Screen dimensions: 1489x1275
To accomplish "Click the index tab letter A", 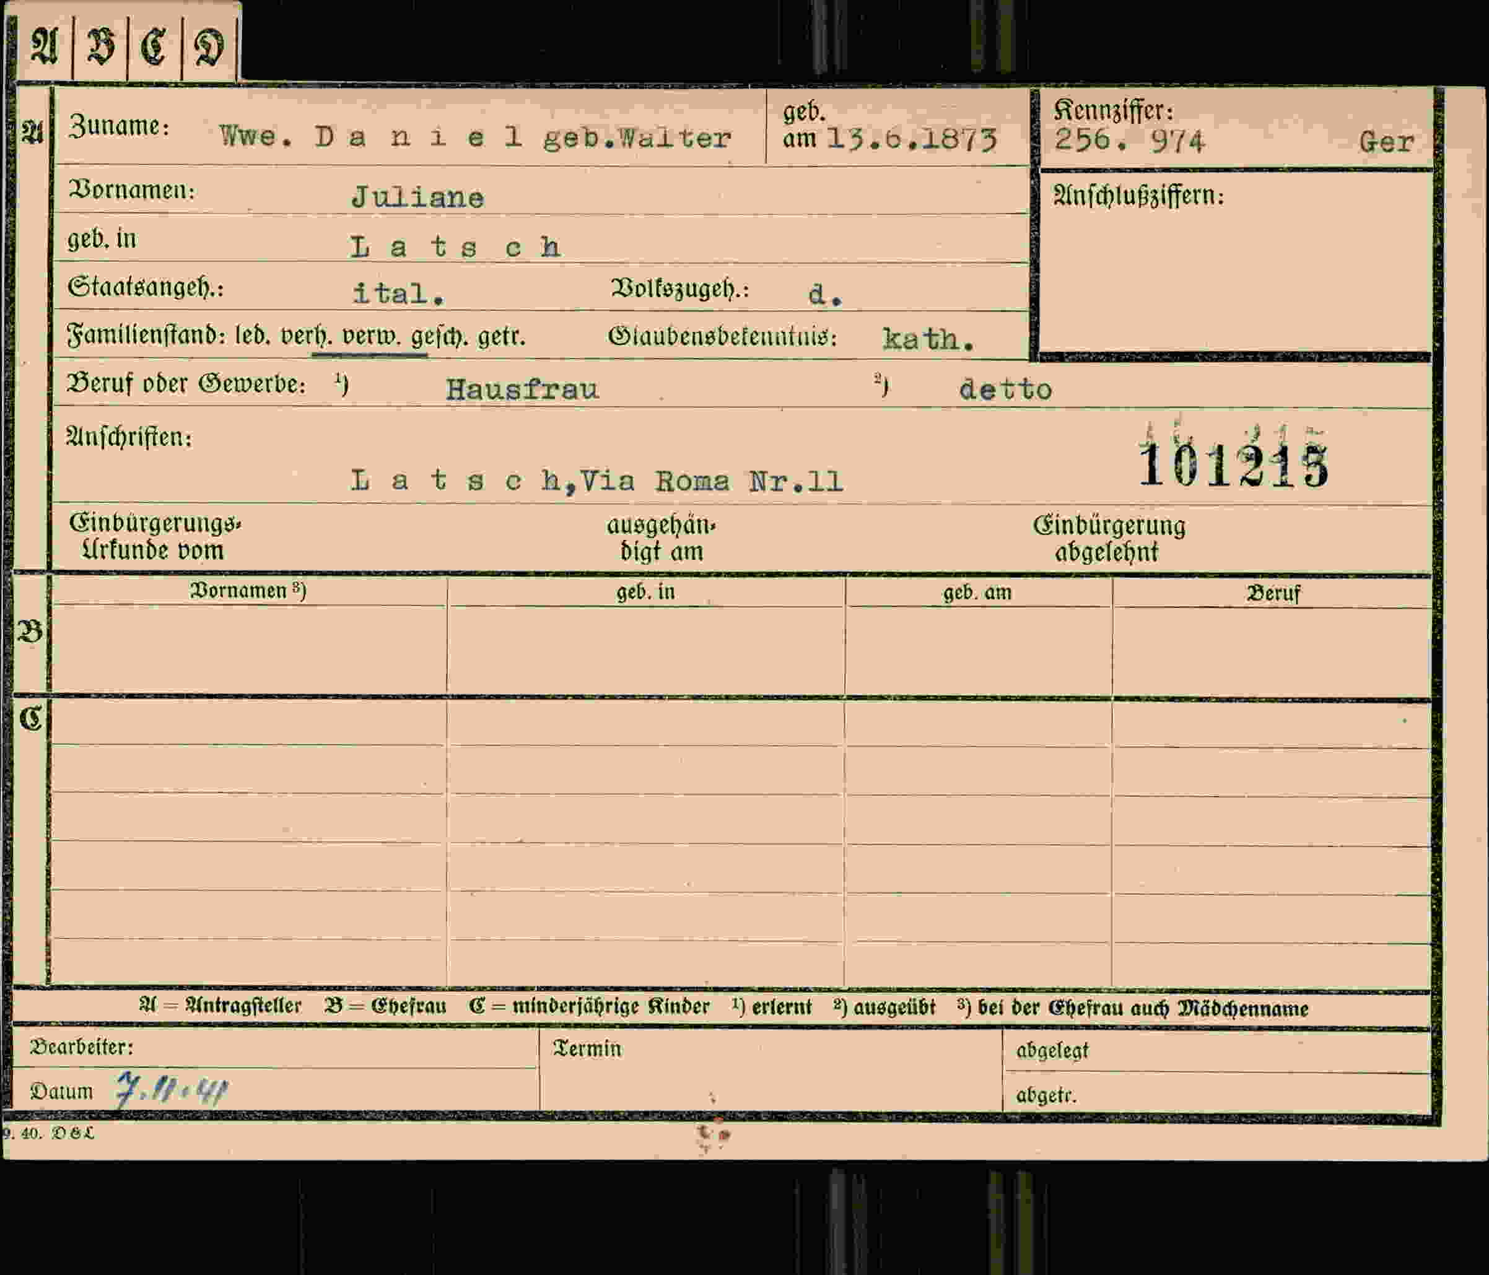I will coord(45,48).
